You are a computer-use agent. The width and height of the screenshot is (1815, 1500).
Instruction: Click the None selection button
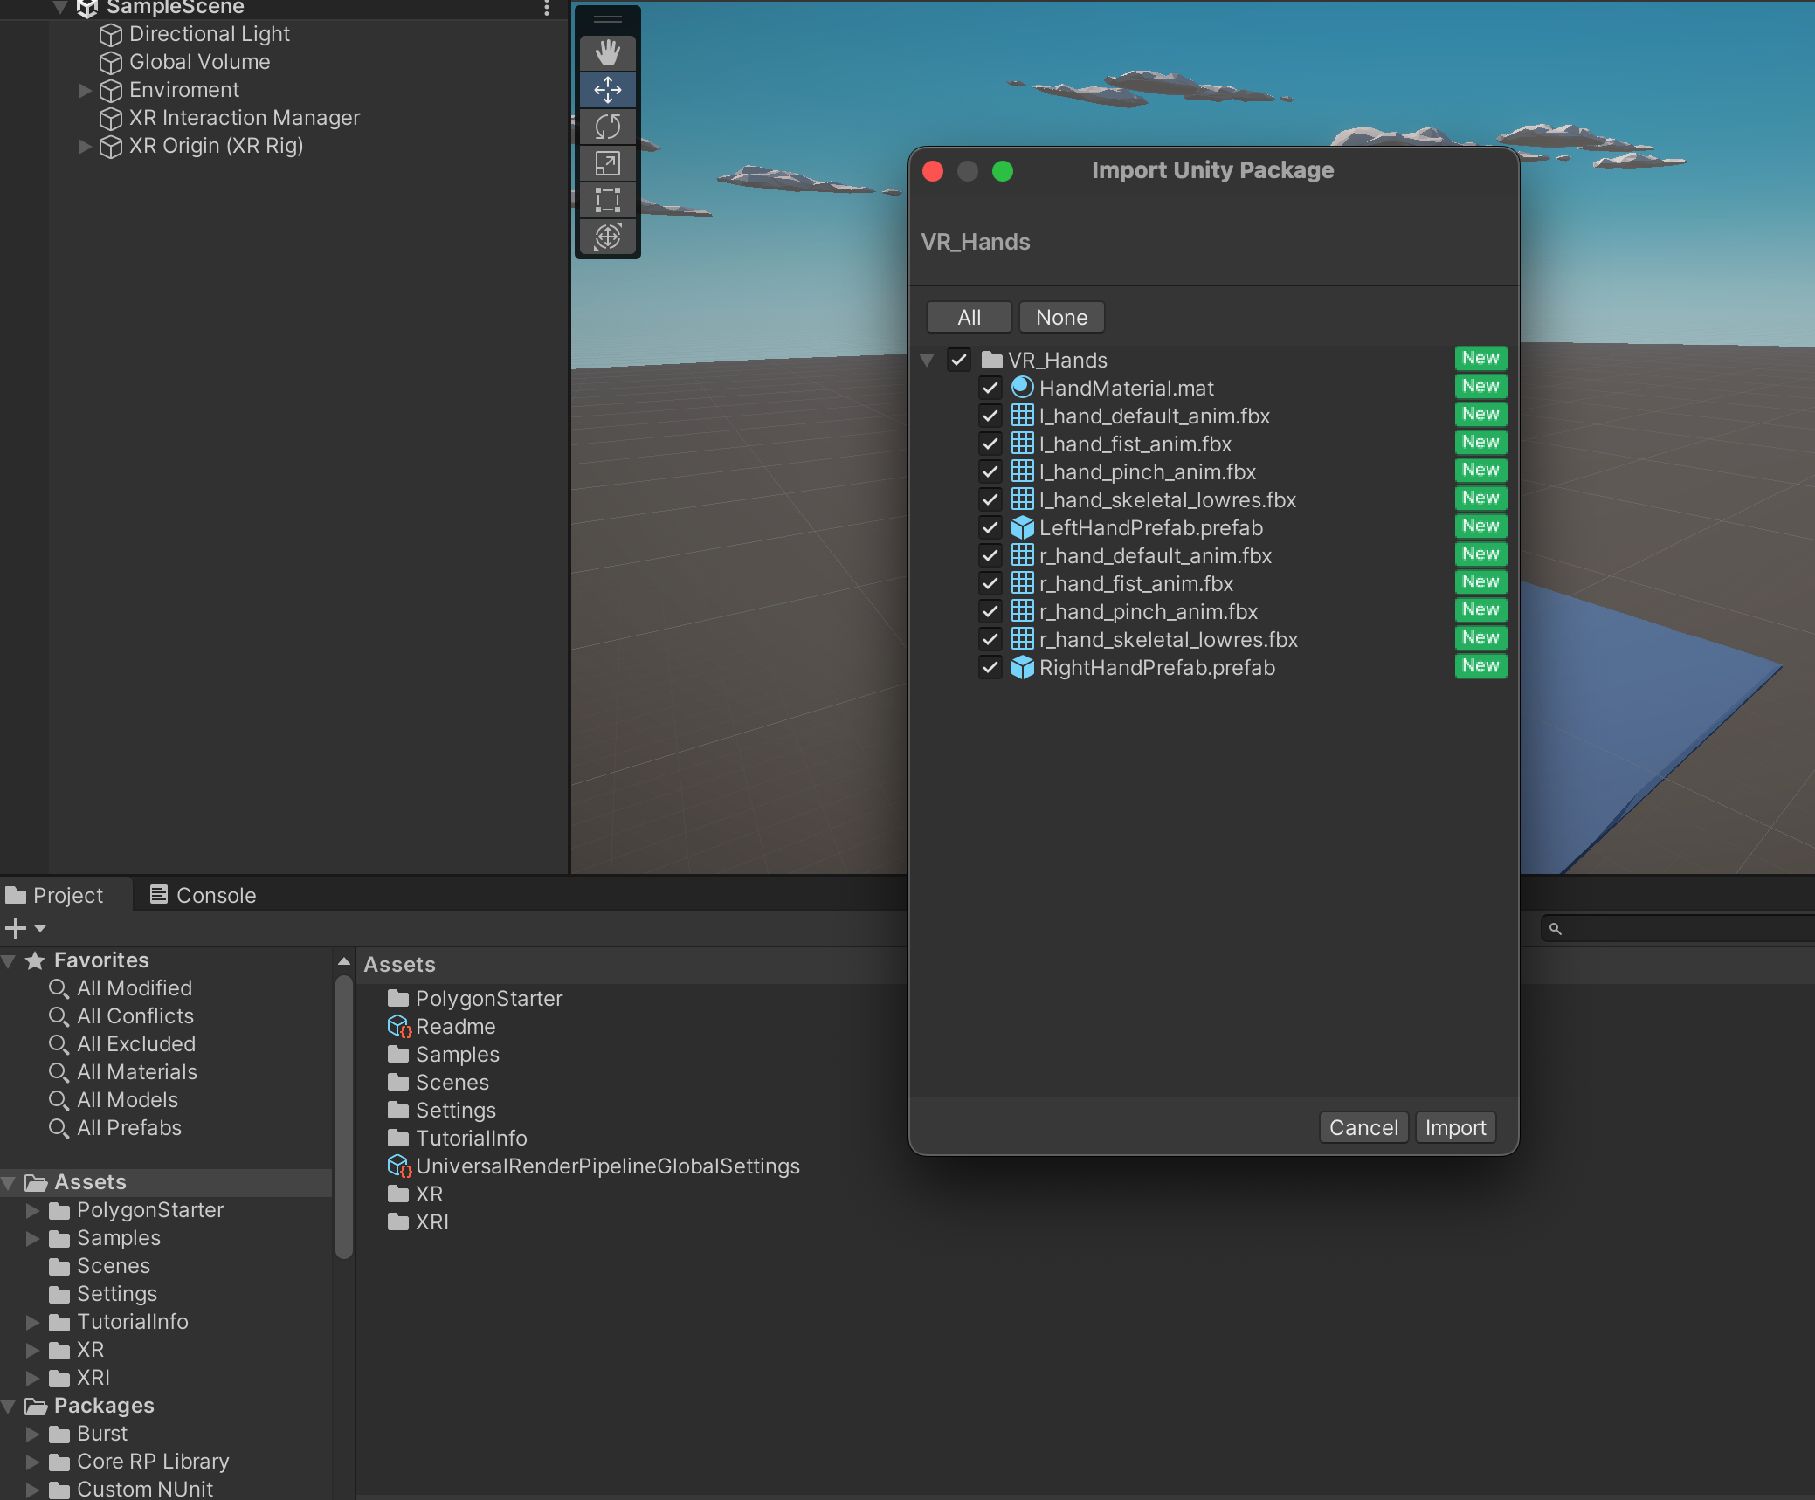[x=1061, y=317]
